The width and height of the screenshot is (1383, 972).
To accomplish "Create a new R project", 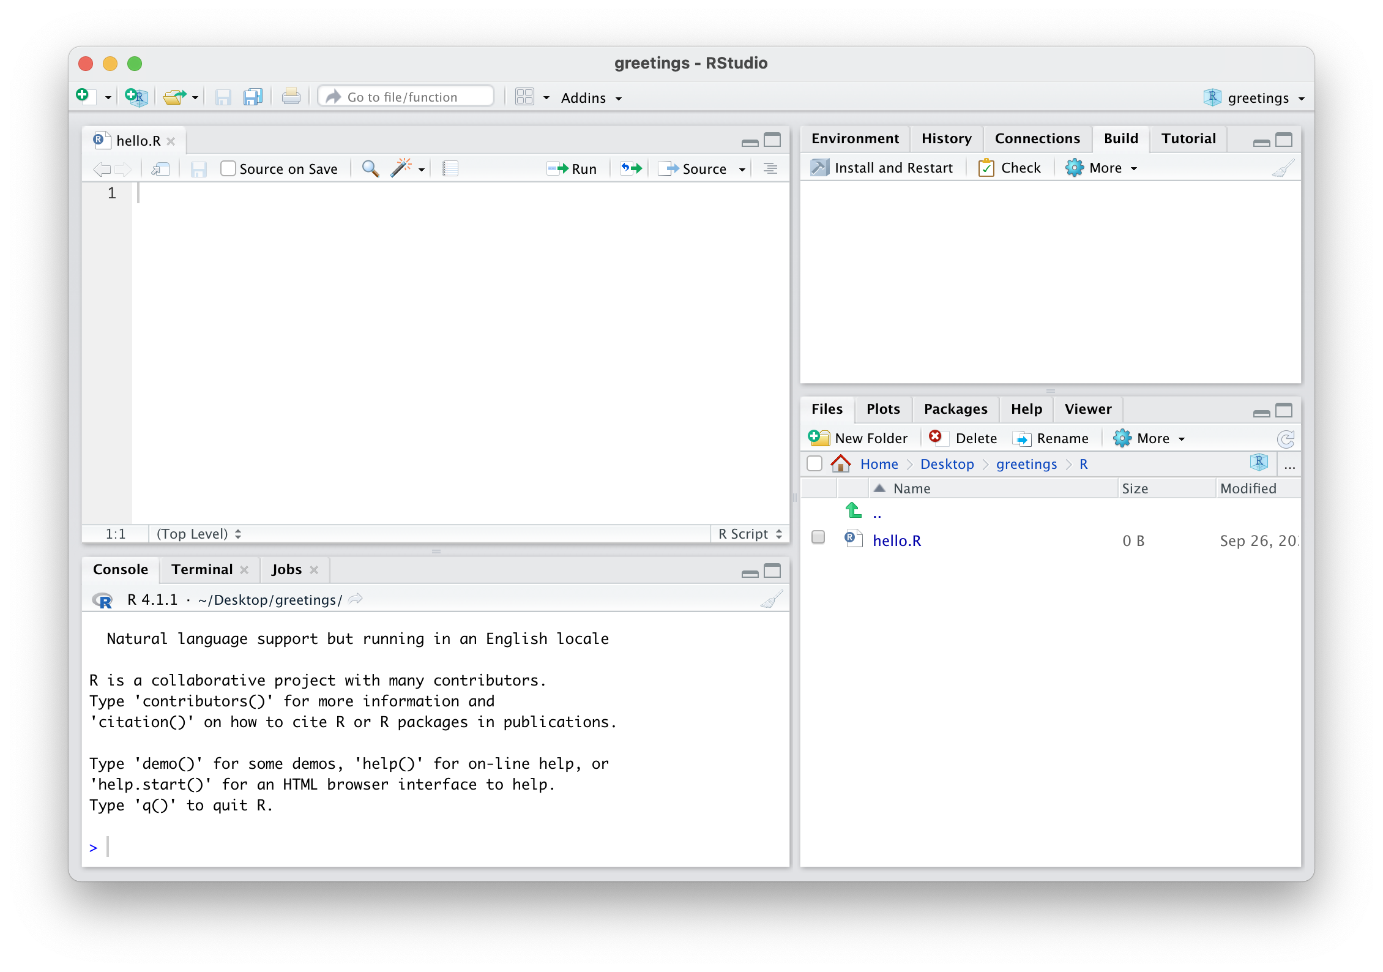I will click(x=136, y=97).
